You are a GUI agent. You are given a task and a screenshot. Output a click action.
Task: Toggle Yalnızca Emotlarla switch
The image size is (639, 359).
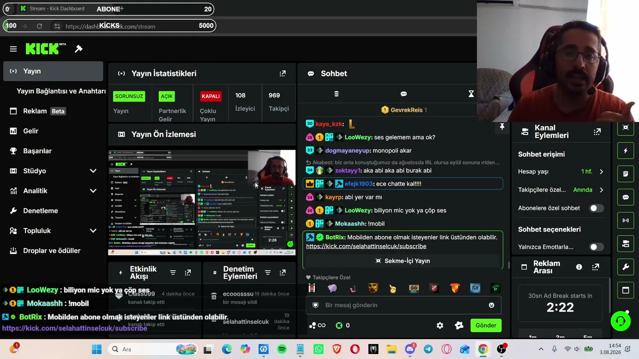596,247
